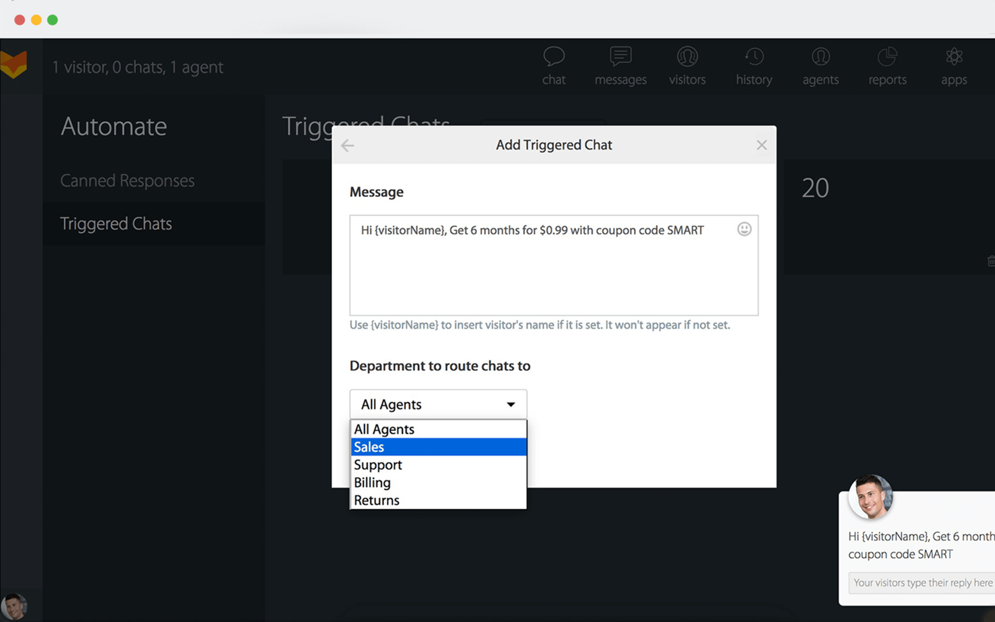Image resolution: width=995 pixels, height=622 pixels.
Task: Click the visitor reply field in preview
Action: tap(921, 583)
